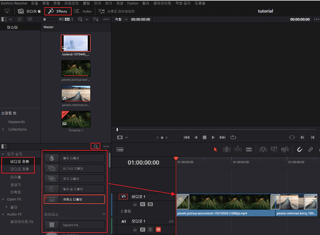Collapse the 도구 상자 tree
This screenshot has height=235, width=320.
[x=3, y=154]
